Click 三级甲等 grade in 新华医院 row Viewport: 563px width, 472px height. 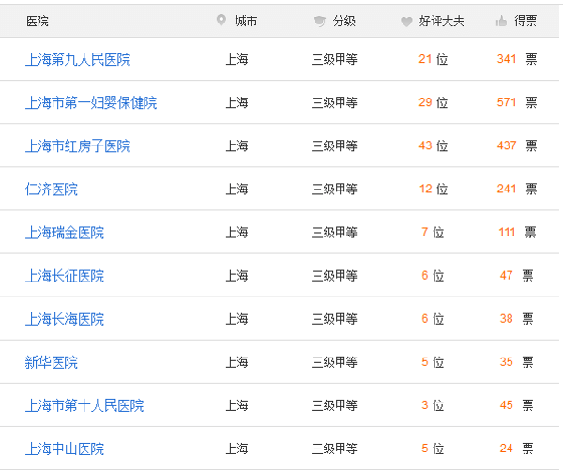pos(335,362)
